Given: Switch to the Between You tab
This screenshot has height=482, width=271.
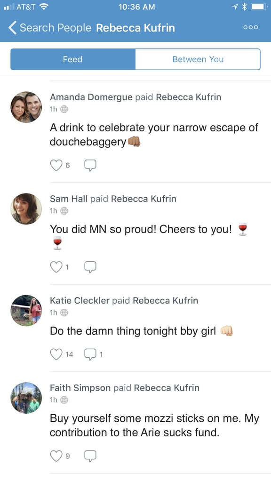Looking at the screenshot, I should pos(198,59).
